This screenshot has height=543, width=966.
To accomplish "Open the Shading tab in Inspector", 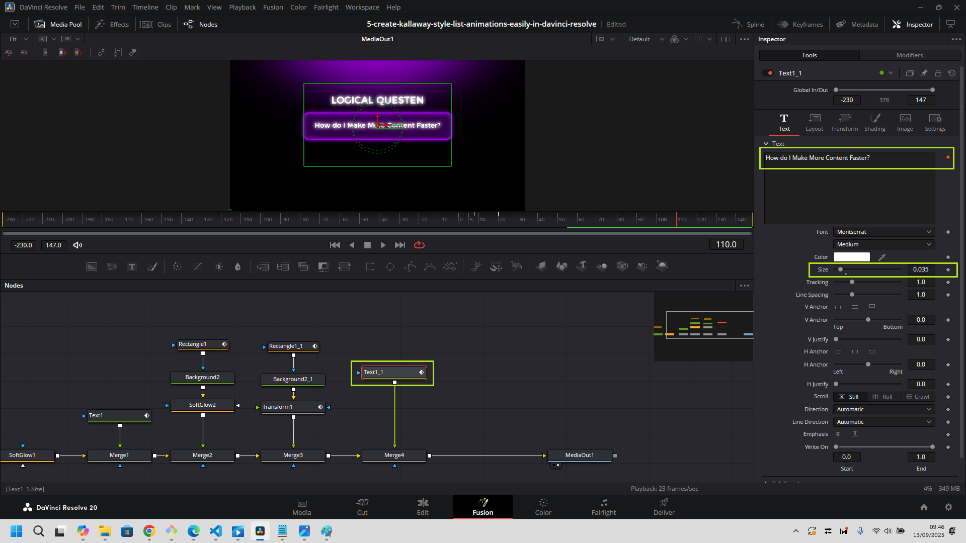I will [874, 122].
